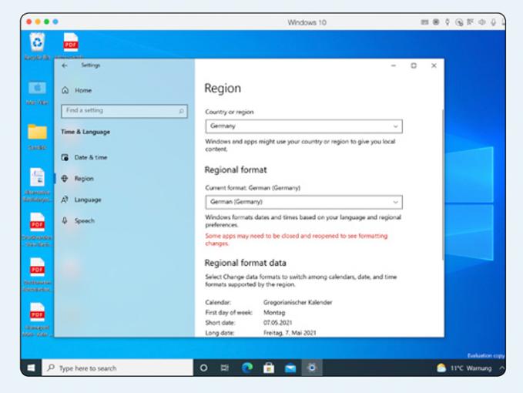Click the Montag first day value
The height and width of the screenshot is (393, 523).
(x=274, y=313)
